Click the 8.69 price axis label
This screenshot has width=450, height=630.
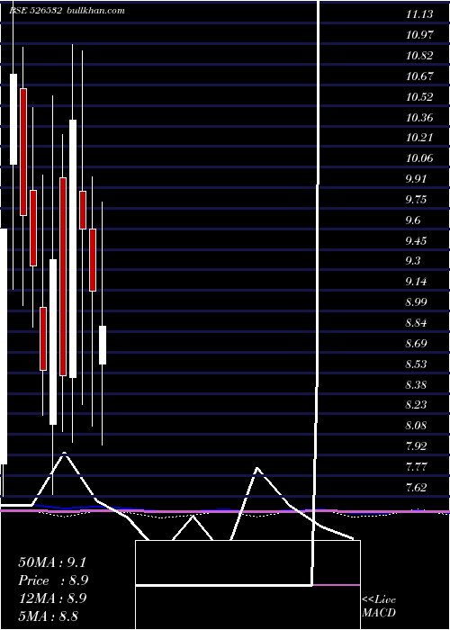pos(416,344)
